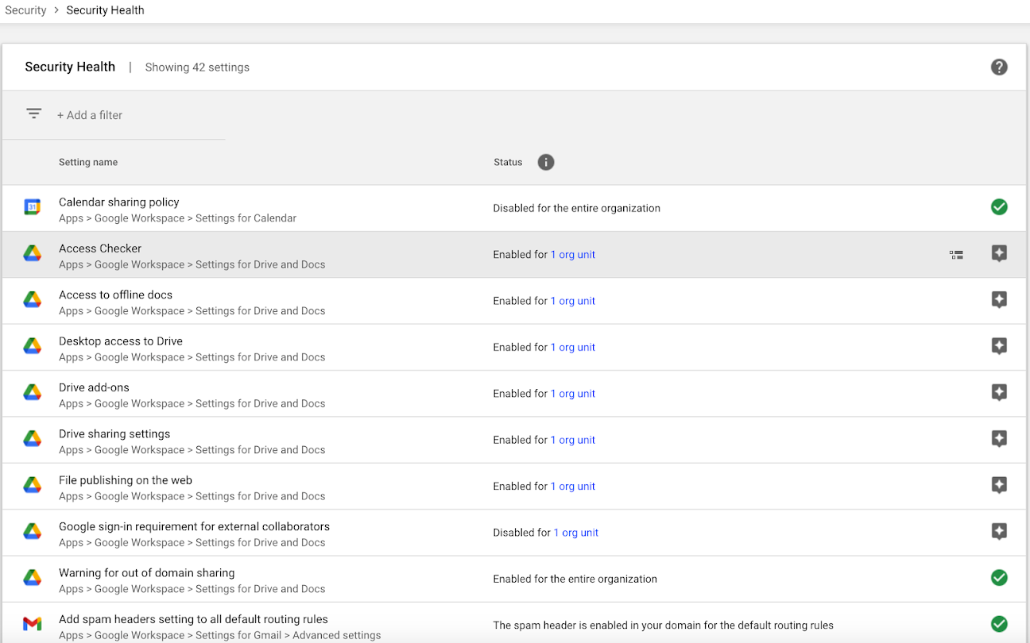Click the Status info icon
The height and width of the screenshot is (643, 1030).
[x=545, y=162]
